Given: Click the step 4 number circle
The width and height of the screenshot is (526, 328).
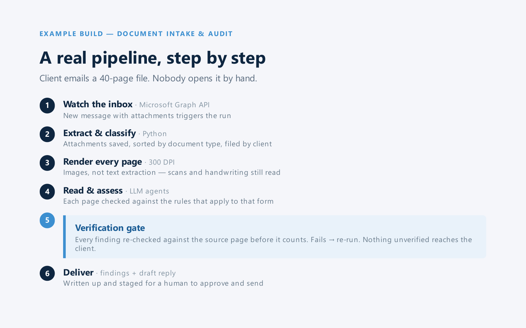Looking at the screenshot, I should pyautogui.click(x=47, y=192).
